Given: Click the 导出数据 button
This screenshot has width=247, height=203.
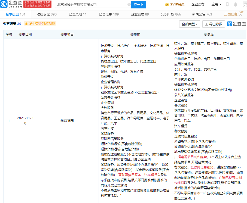Looking at the screenshot, I should coord(214,24).
